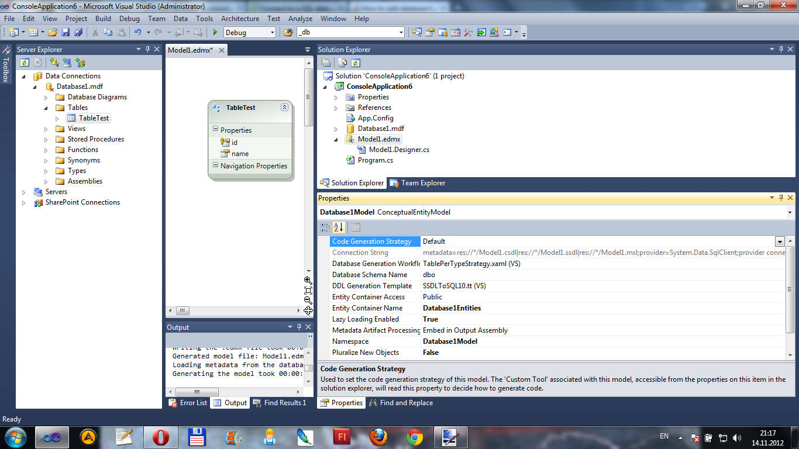799x449 pixels.
Task: Click the New Project toolbar icon
Action: point(13,33)
